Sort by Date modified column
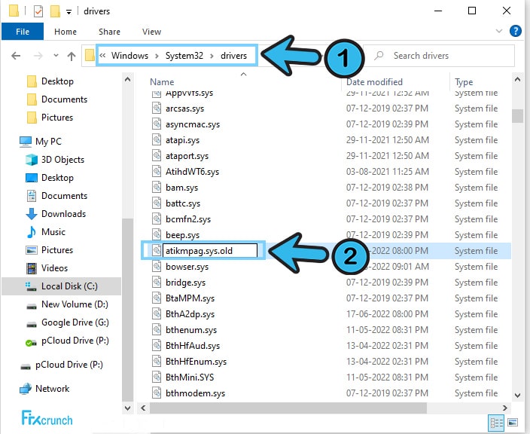The image size is (530, 434). 374,82
